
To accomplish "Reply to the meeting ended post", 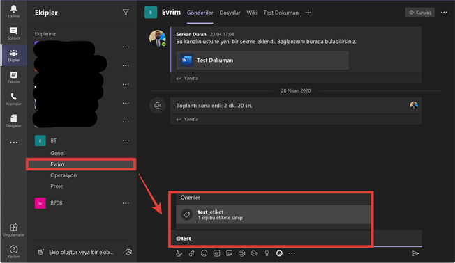I will pos(187,119).
